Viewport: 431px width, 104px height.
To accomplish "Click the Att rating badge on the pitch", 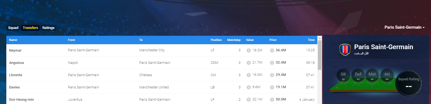I will click(387, 75).
